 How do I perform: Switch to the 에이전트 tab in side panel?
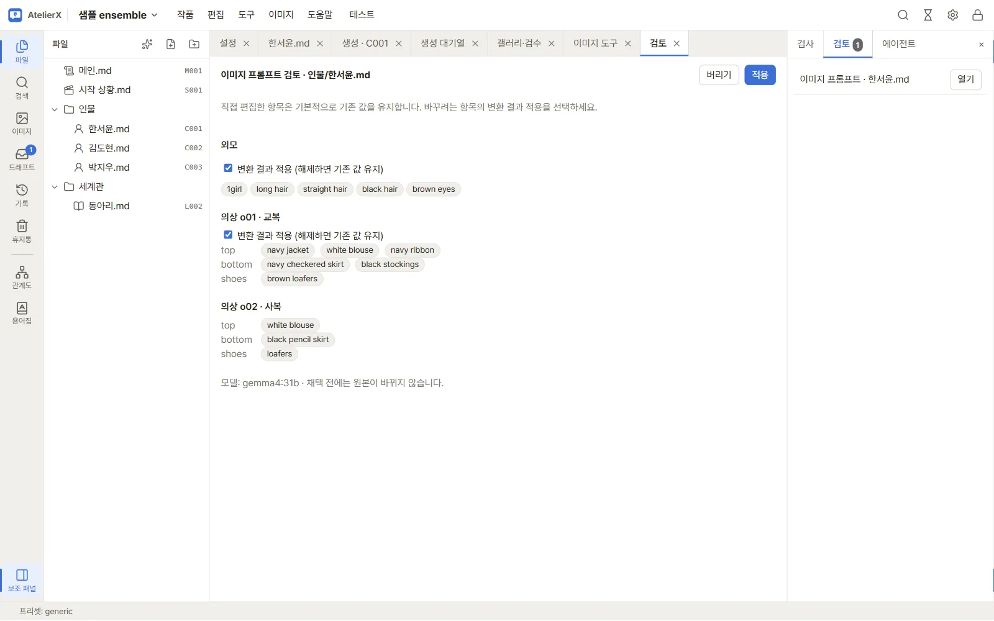898,44
